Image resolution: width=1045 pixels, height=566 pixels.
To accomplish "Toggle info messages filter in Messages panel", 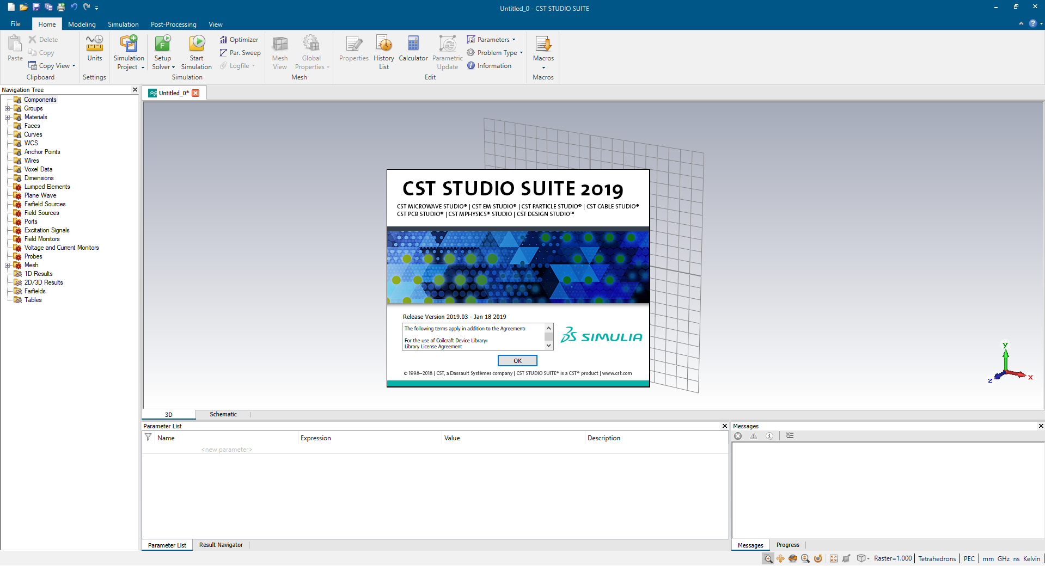I will pyautogui.click(x=769, y=436).
